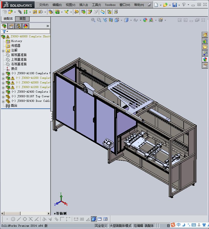Switch to ConfigurationManager tab icon
This screenshot has height=229, width=209.
click(x=18, y=26)
